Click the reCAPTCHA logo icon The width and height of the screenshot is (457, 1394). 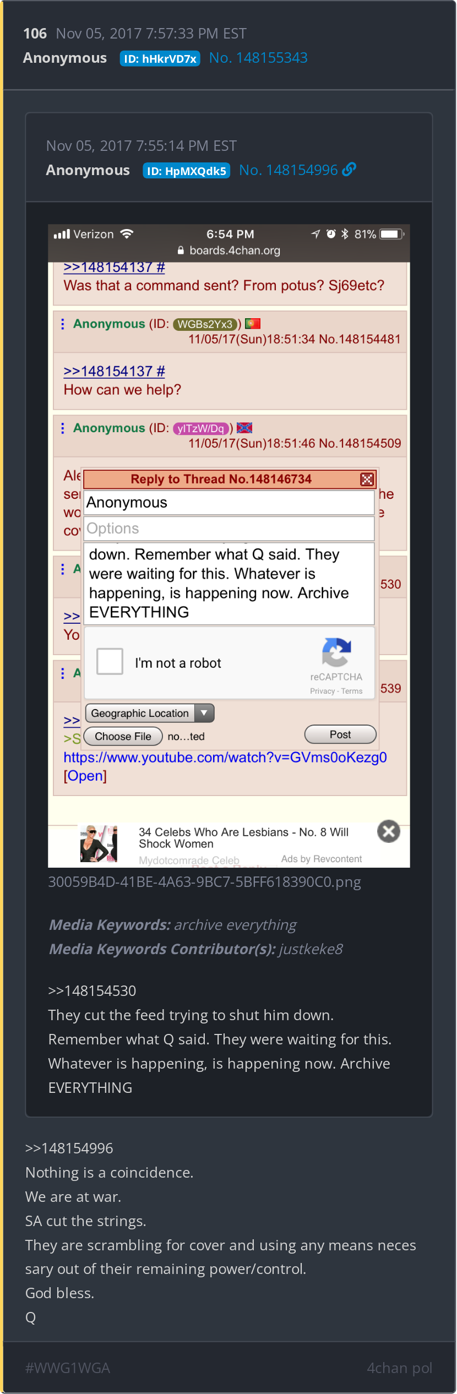(336, 652)
